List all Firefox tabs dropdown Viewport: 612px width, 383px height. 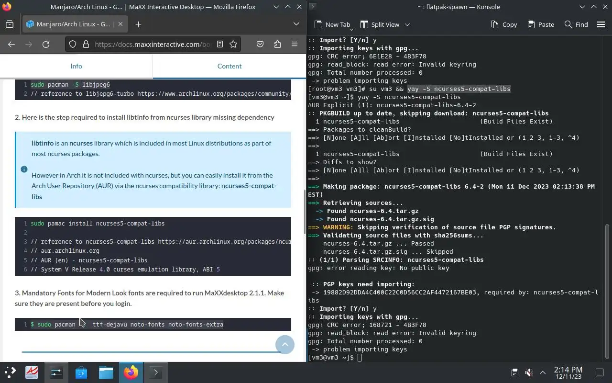coord(296,24)
